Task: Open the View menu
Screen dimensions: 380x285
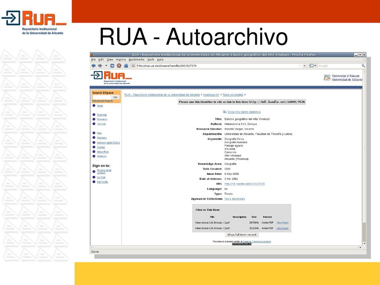Action: click(x=110, y=60)
